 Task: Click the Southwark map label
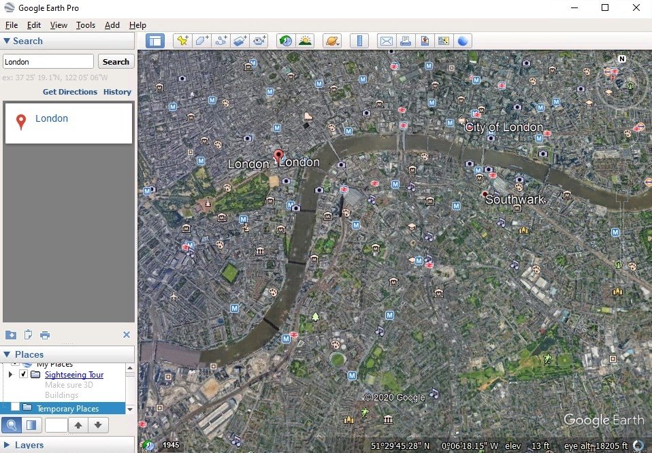click(515, 199)
